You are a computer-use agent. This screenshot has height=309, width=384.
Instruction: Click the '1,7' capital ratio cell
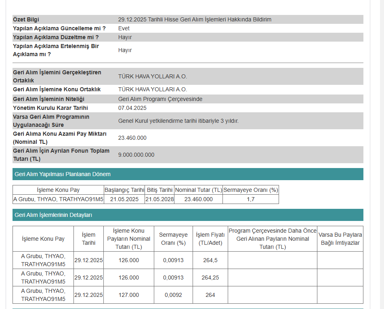coord(250,199)
